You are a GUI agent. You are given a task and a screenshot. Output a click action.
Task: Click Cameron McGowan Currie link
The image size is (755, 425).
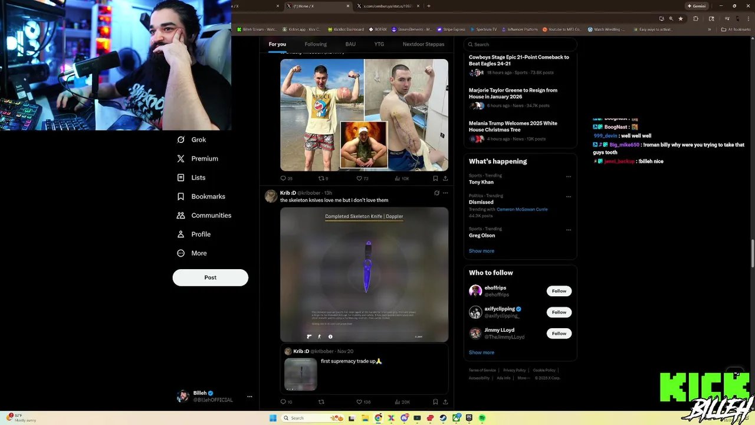522,210
